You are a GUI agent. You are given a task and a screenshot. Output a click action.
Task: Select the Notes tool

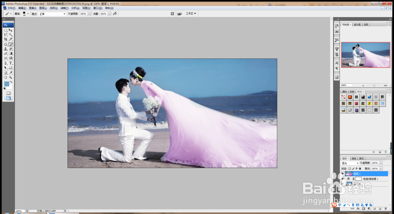tap(6, 73)
